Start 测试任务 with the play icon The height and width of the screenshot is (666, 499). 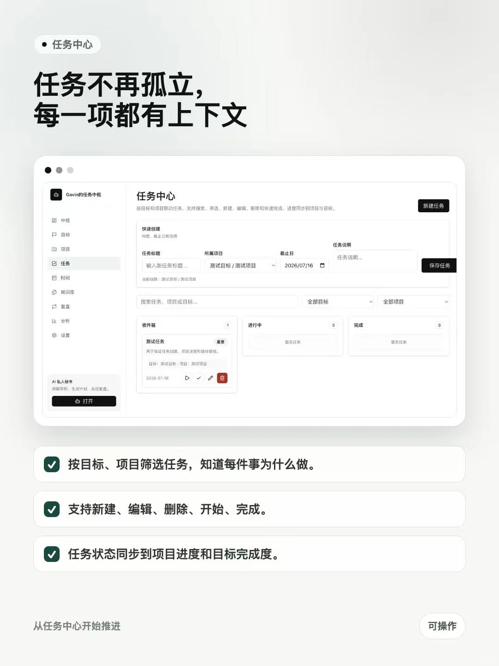[187, 378]
